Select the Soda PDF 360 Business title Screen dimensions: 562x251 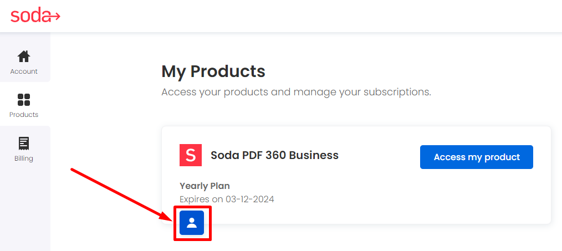click(274, 155)
